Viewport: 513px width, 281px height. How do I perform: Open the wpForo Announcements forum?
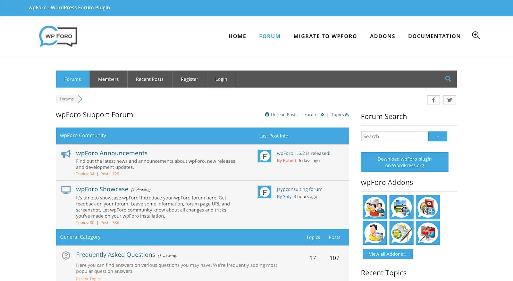click(x=112, y=153)
